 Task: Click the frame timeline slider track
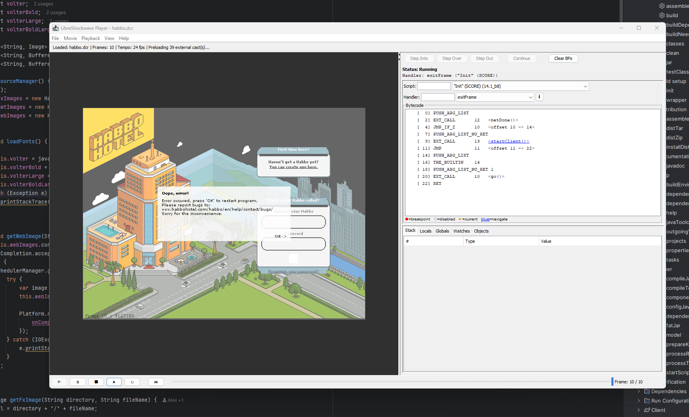pyautogui.click(x=391, y=381)
